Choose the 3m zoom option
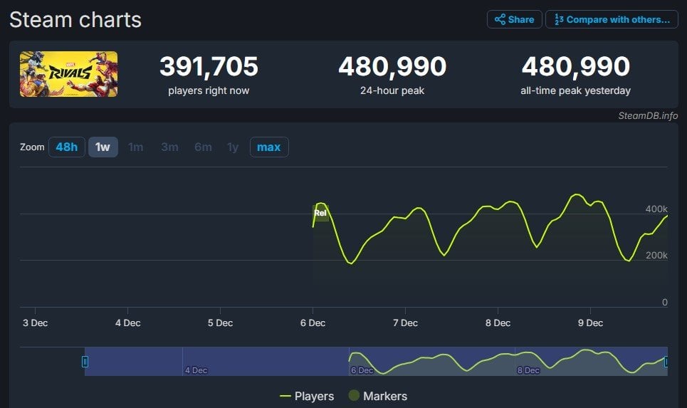Image resolution: width=687 pixels, height=408 pixels. 169,147
